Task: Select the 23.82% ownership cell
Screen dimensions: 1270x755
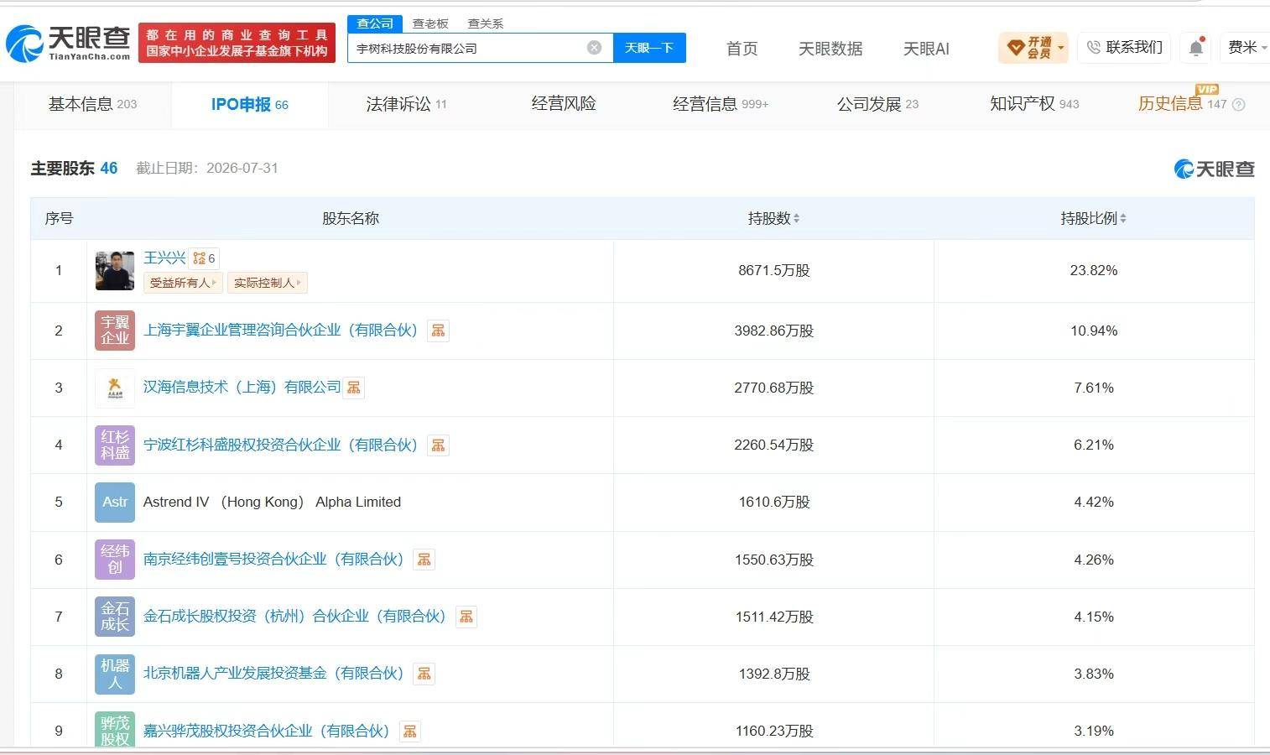Action: [x=1094, y=271]
